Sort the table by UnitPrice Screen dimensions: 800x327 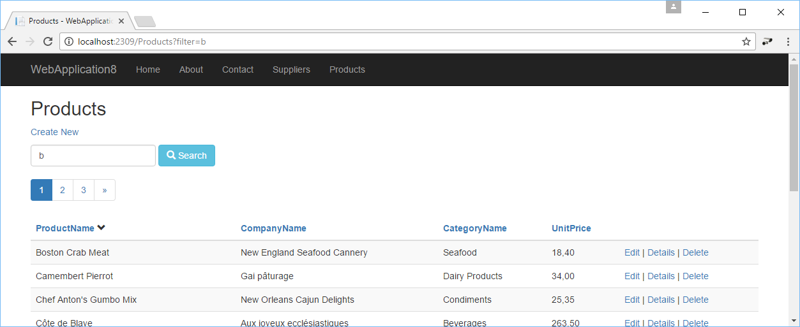pyautogui.click(x=571, y=228)
